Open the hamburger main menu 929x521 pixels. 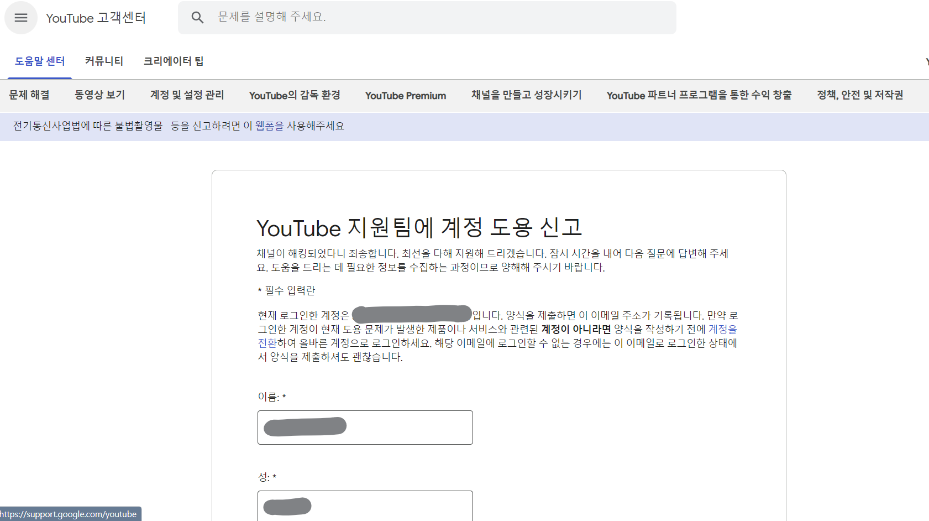(x=21, y=18)
